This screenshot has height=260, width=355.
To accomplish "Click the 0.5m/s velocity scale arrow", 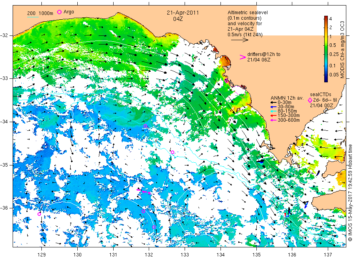I will click(x=240, y=40).
